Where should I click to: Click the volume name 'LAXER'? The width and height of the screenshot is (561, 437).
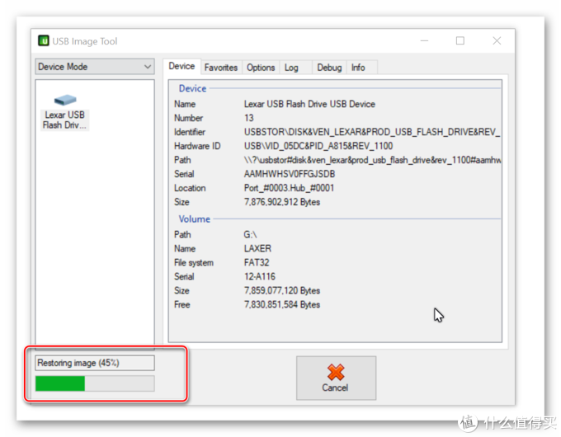(x=257, y=248)
